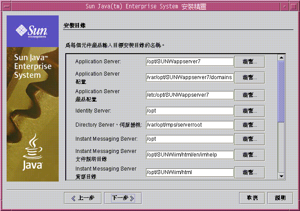Focus the Identity Server path field
This screenshot has width=300, height=211.
coord(190,111)
